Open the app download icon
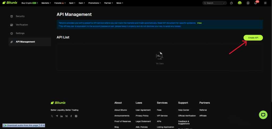 [x=248, y=3]
